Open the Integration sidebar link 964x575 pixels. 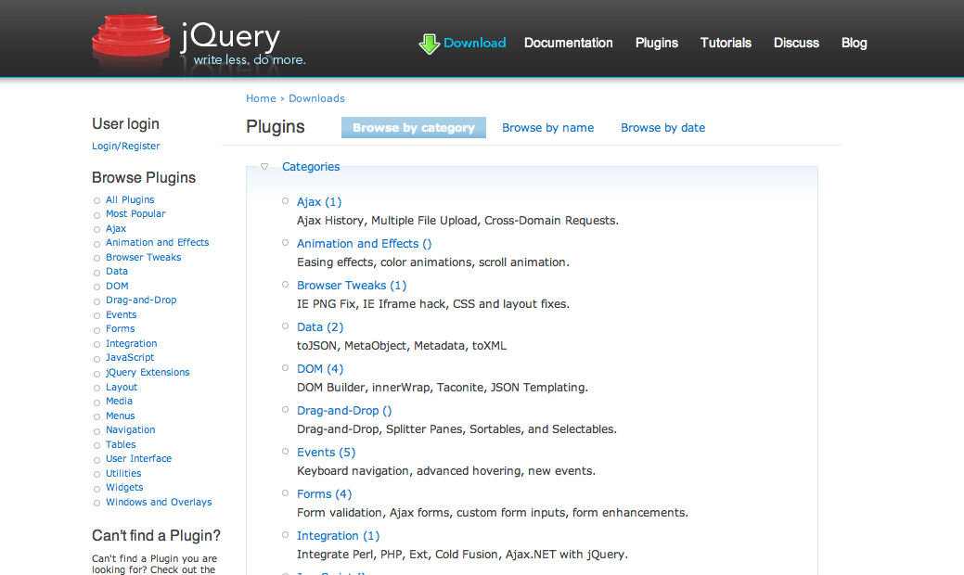coord(131,343)
